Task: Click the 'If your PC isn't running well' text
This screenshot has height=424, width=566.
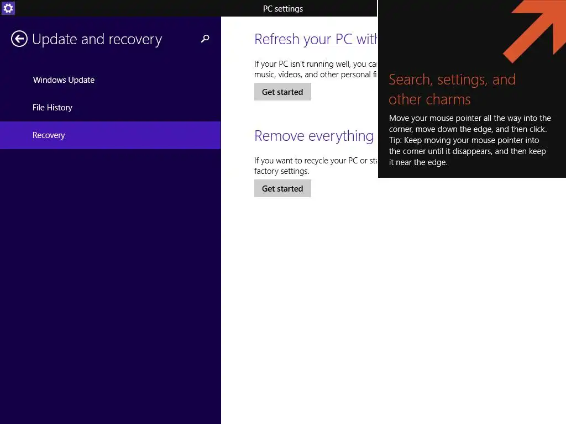Action: 316,69
